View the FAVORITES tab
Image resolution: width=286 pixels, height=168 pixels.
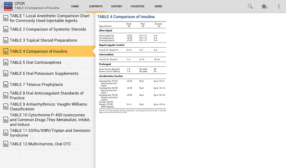click(x=138, y=6)
